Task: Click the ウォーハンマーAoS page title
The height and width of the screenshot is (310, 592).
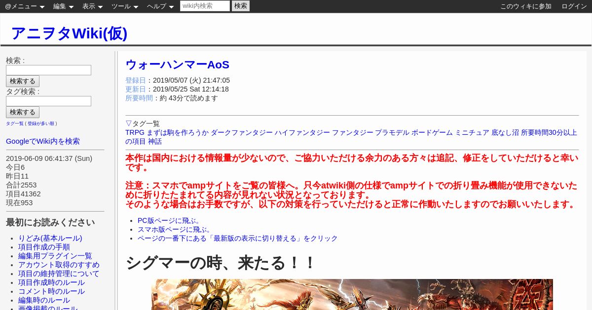Action: point(178,65)
